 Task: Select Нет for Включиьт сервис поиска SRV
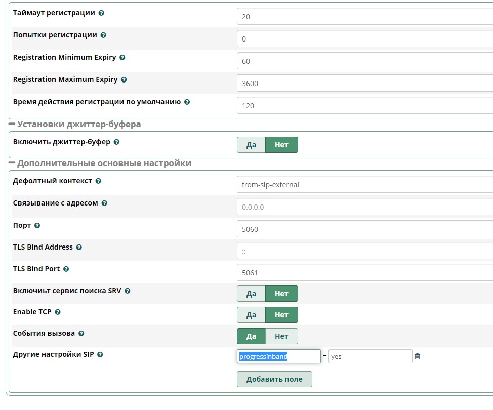click(x=281, y=294)
